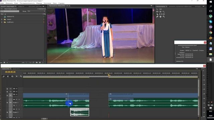Image resolution: width=214 pixels, height=120 pixels.
Task: Open the Файл menu
Action: click(x=2, y=3)
